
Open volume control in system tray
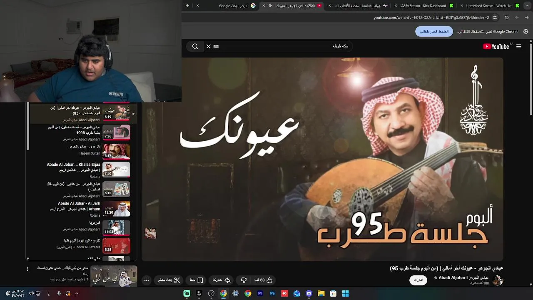point(31,293)
